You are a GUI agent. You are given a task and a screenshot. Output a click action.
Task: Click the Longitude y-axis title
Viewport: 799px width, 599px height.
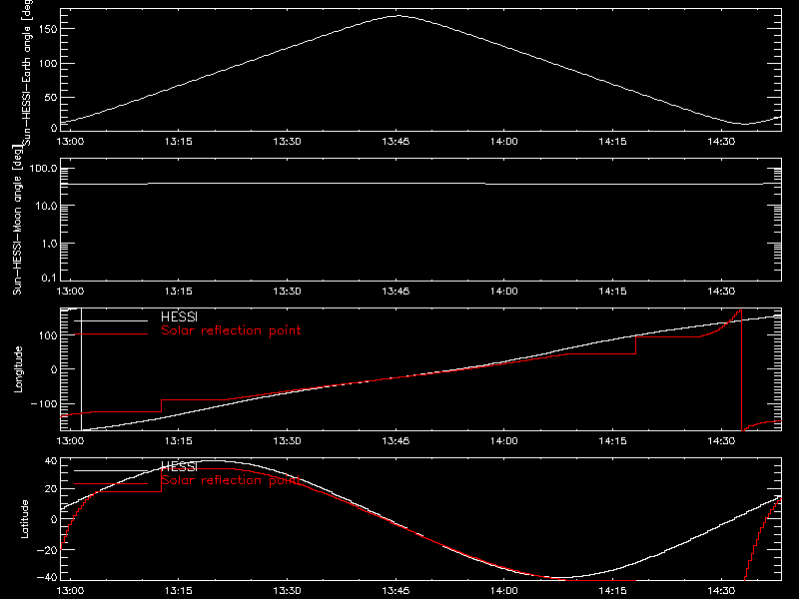pos(18,369)
